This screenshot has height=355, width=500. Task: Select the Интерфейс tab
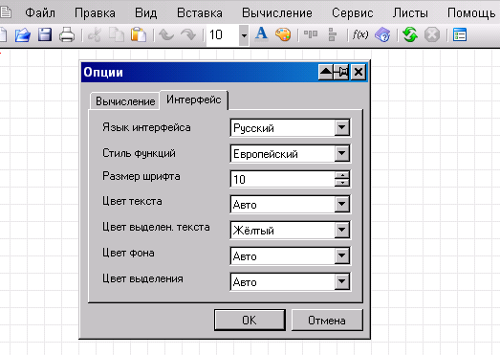(x=193, y=100)
